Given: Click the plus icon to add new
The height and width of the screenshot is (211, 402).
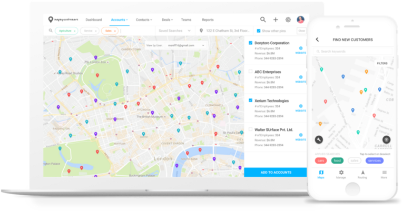Looking at the screenshot, I should click(276, 19).
